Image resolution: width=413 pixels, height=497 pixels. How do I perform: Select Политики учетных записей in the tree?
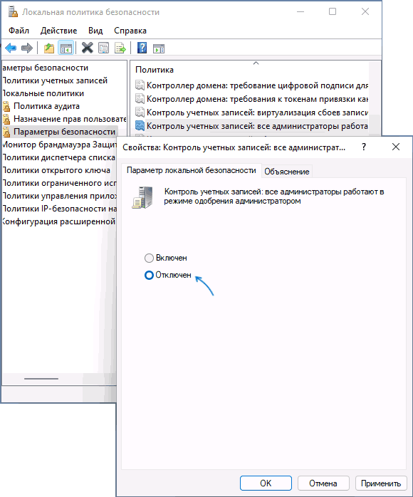(55, 80)
